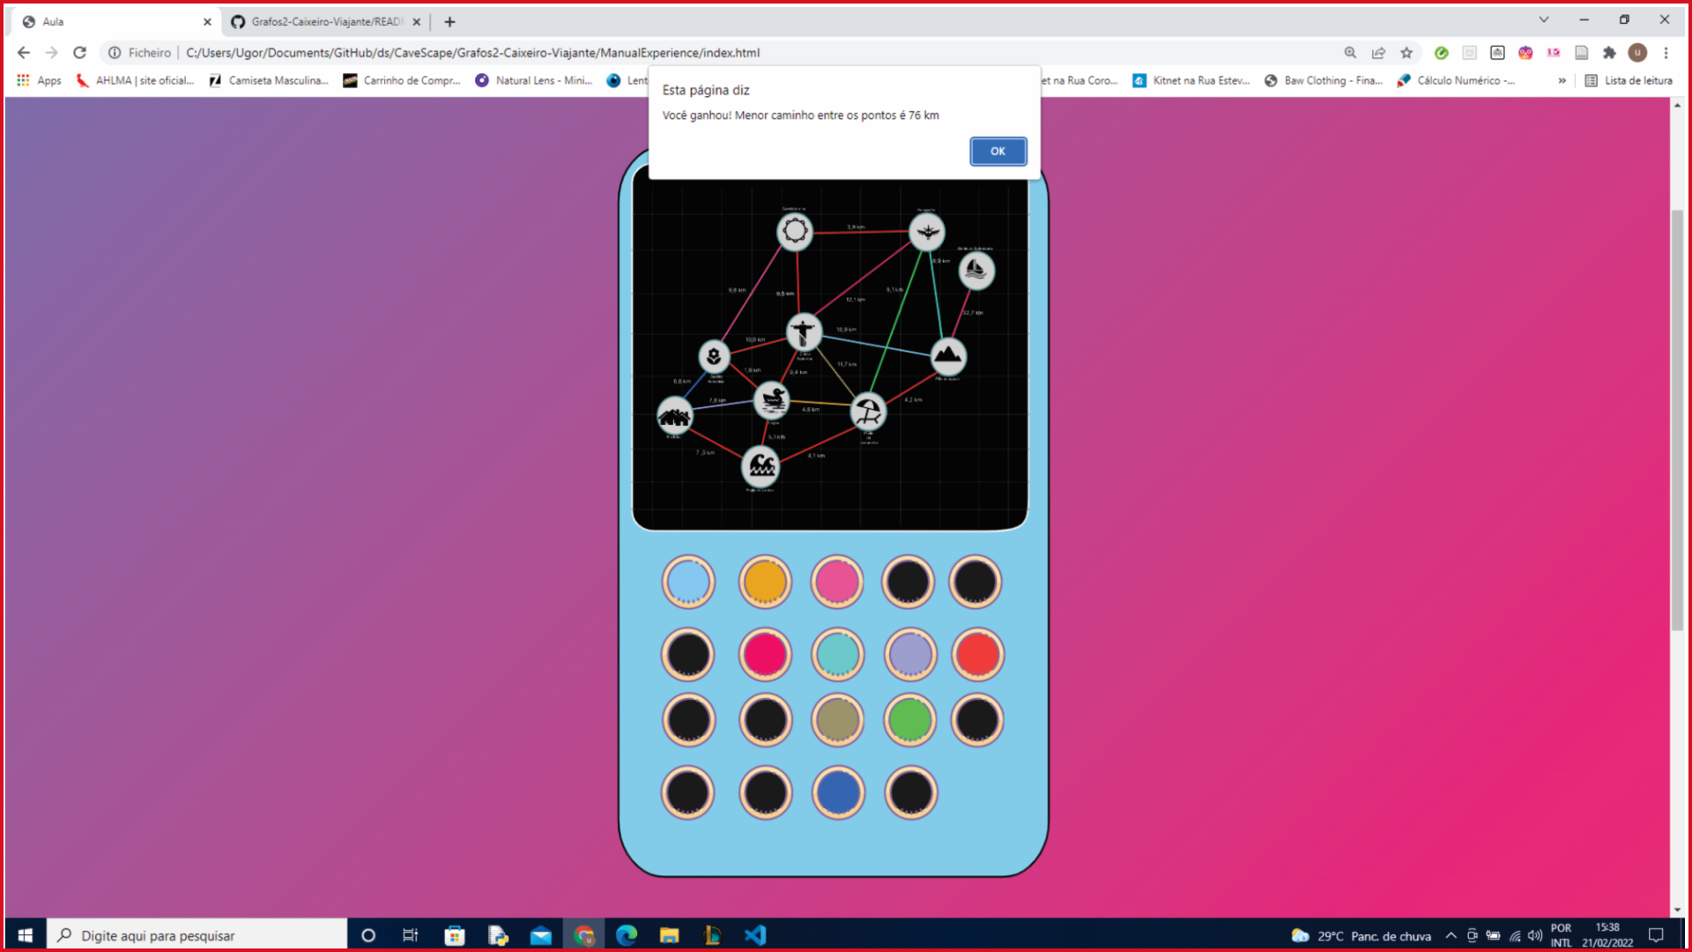Select the flower Jardim Botânico node
The height and width of the screenshot is (952, 1692).
(x=712, y=357)
